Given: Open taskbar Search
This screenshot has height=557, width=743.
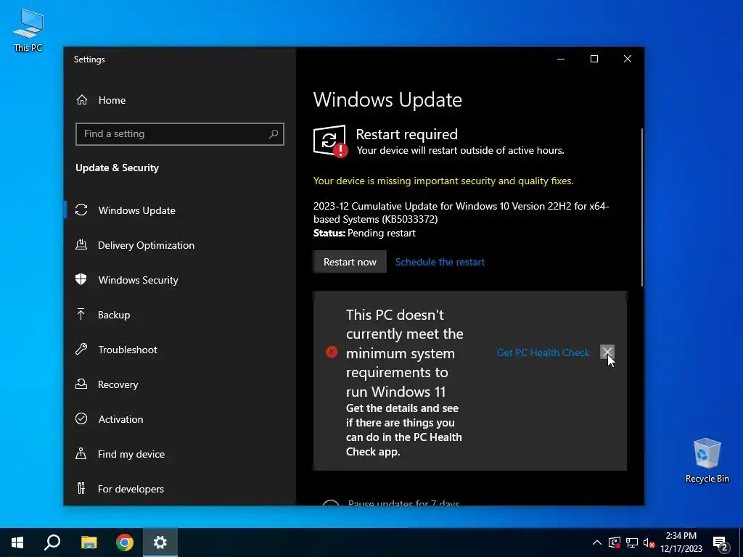Looking at the screenshot, I should [x=52, y=542].
